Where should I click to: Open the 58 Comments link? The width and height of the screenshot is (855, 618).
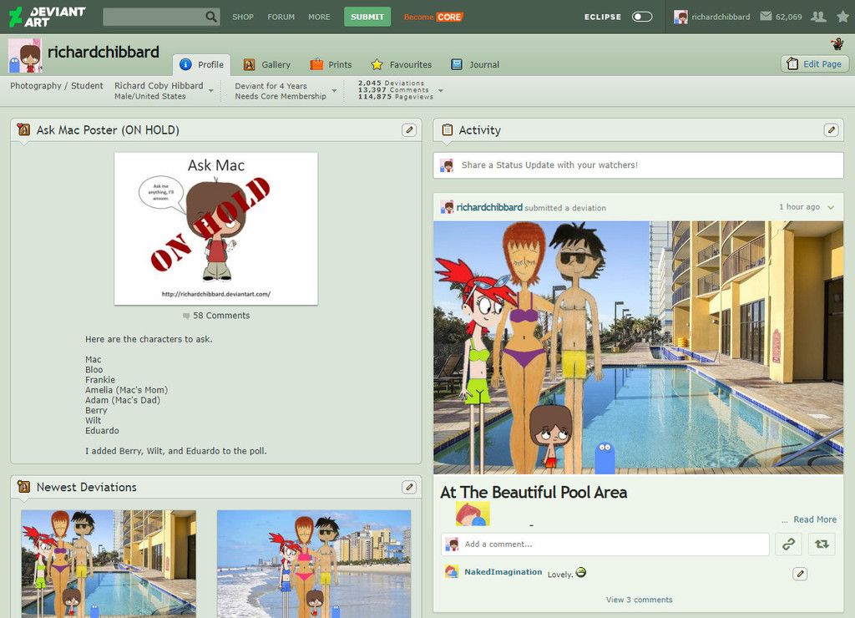point(221,316)
